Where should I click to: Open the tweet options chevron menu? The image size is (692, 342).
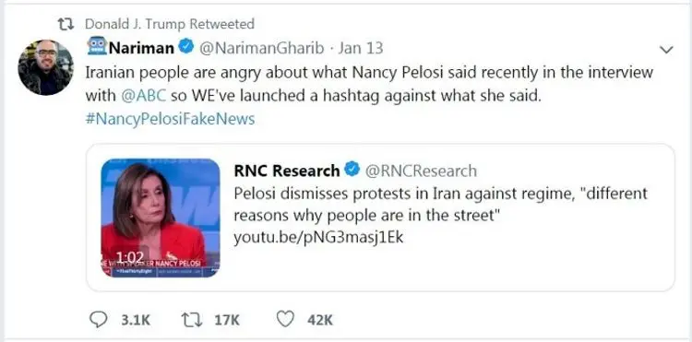point(666,50)
